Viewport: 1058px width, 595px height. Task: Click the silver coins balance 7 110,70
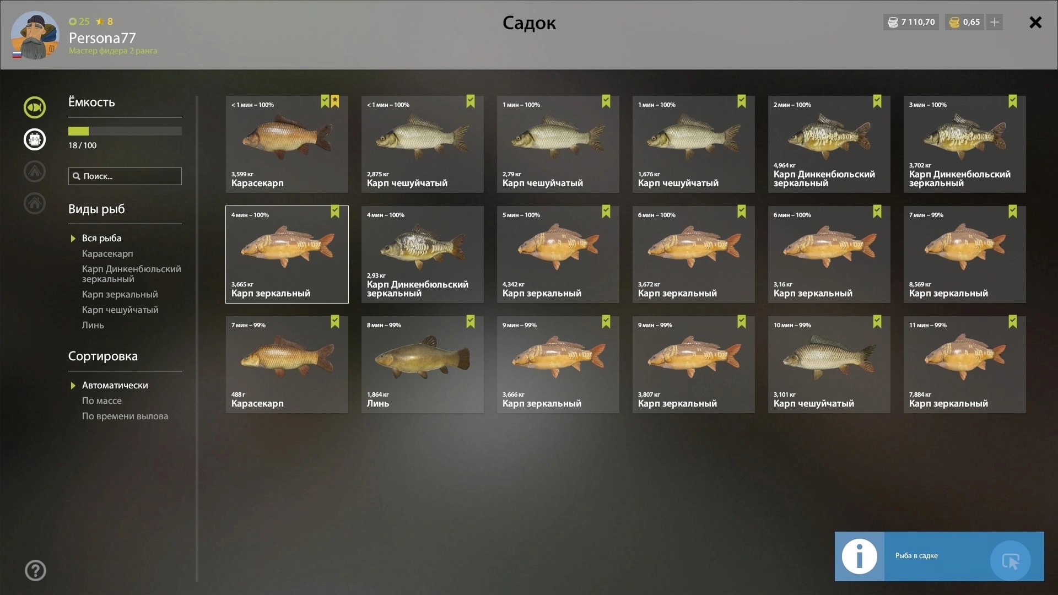[x=911, y=22]
